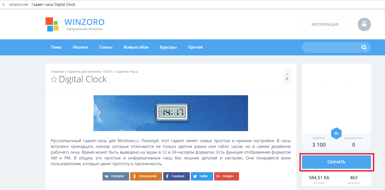This screenshot has width=385, height=190.
Task: Click the Авторизация button
Action: [x=325, y=25]
